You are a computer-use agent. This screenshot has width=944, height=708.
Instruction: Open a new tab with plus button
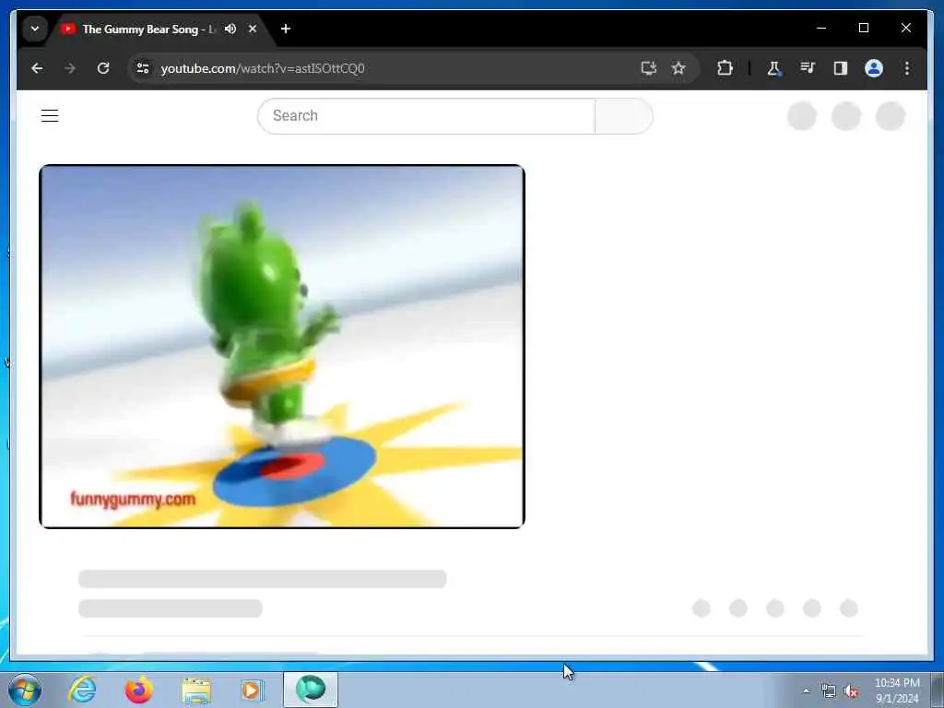click(x=286, y=29)
